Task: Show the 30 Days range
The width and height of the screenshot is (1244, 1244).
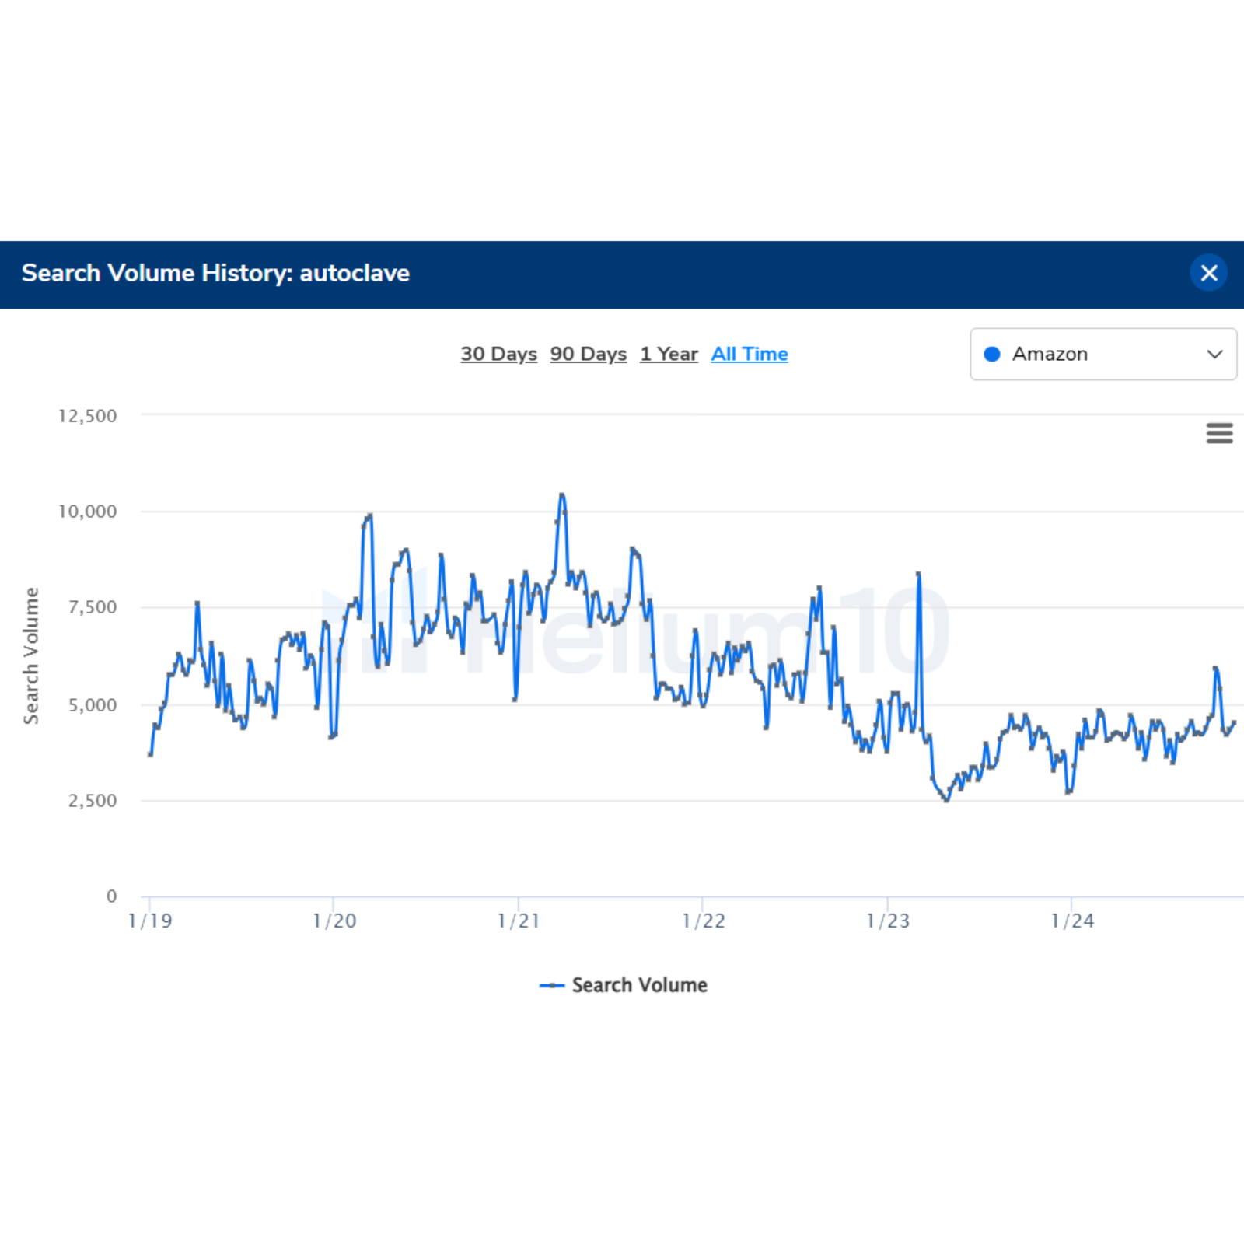Action: [x=498, y=354]
